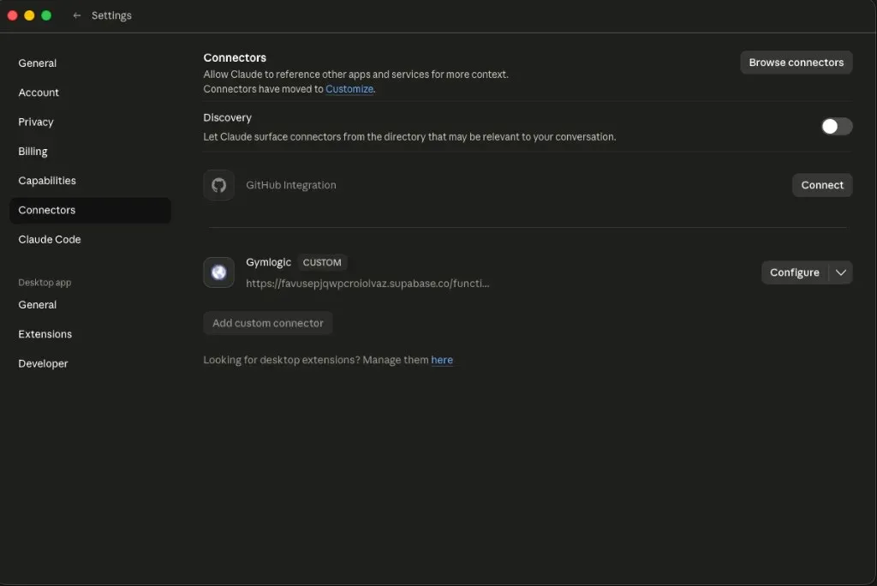Click the Gymlogic connector globe icon
Viewport: 877px width, 586px height.
coord(218,272)
